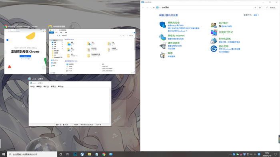The width and height of the screenshot is (280, 157).
Task: Click 添加设备 link
Action: point(172,48)
